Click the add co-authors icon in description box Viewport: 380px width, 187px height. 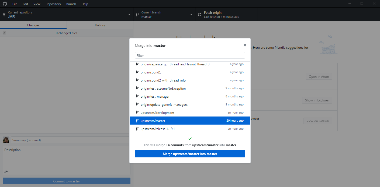click(x=6, y=171)
